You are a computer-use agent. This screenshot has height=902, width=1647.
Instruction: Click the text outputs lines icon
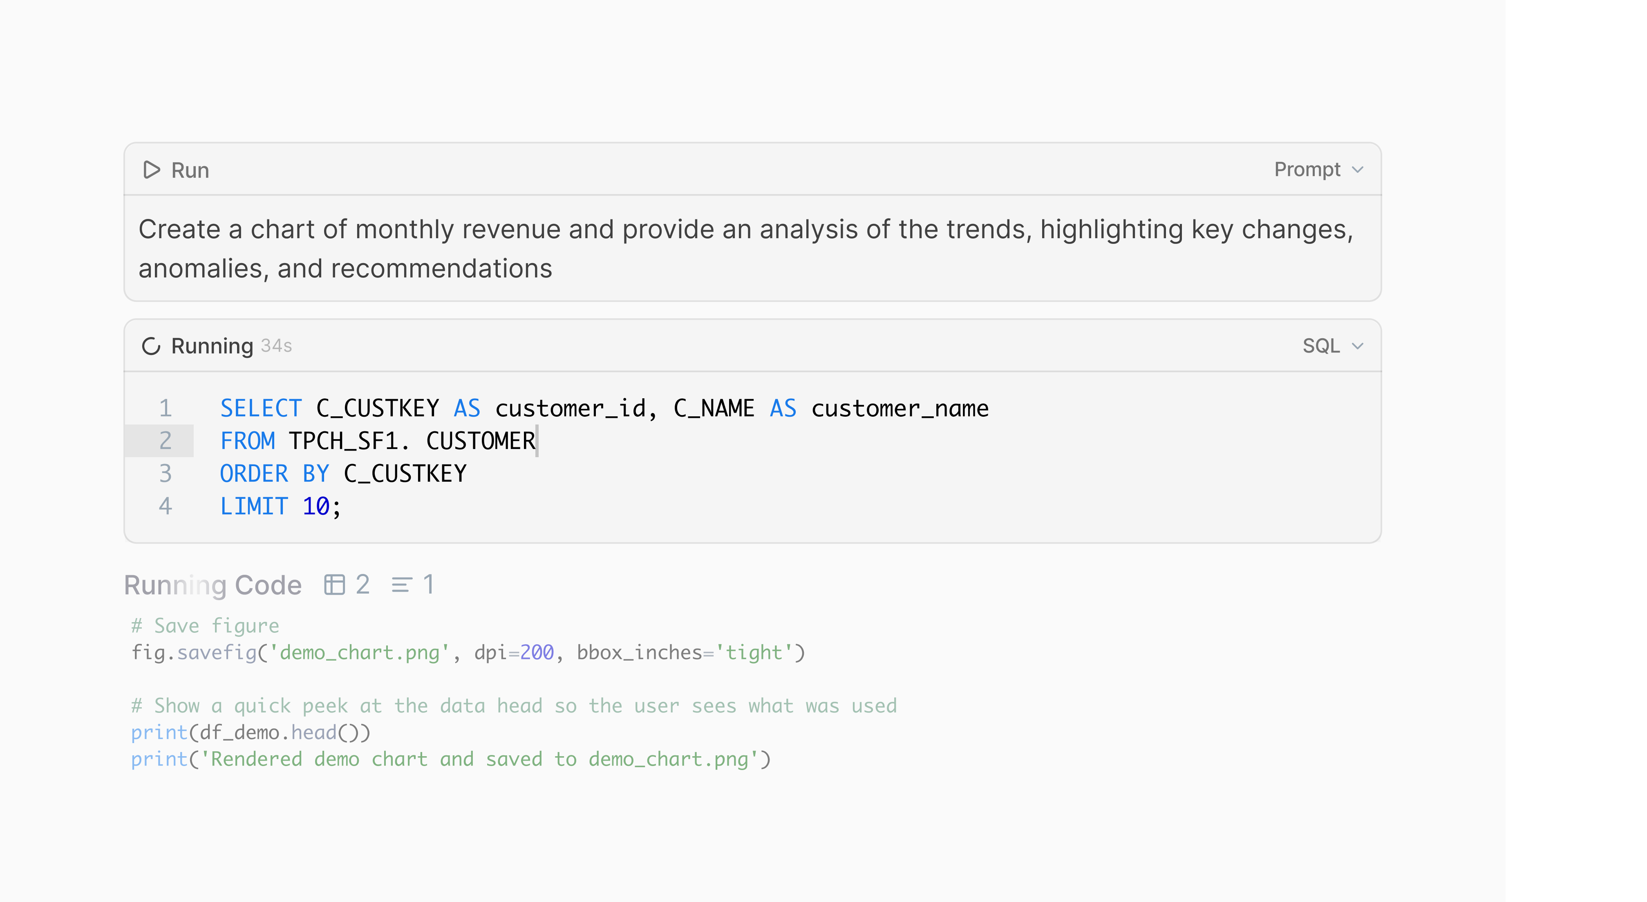tap(401, 584)
